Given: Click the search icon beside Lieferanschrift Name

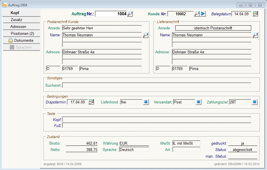Looking at the screenshot, I should click(x=255, y=35).
